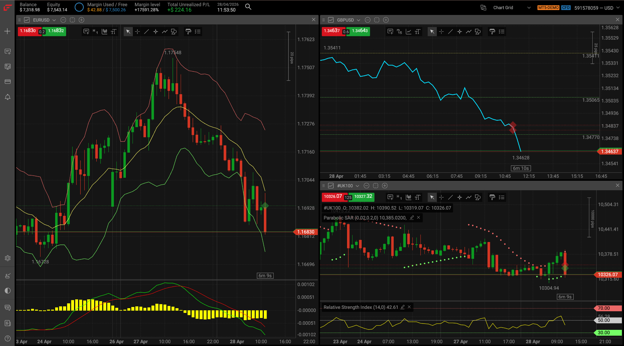Viewport: 624px width, 346px height.
Task: Edit the Parabolic SAR indicator settings
Action: 412,217
